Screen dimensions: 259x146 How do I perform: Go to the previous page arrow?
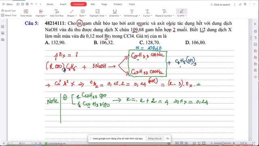[x=8, y=143]
